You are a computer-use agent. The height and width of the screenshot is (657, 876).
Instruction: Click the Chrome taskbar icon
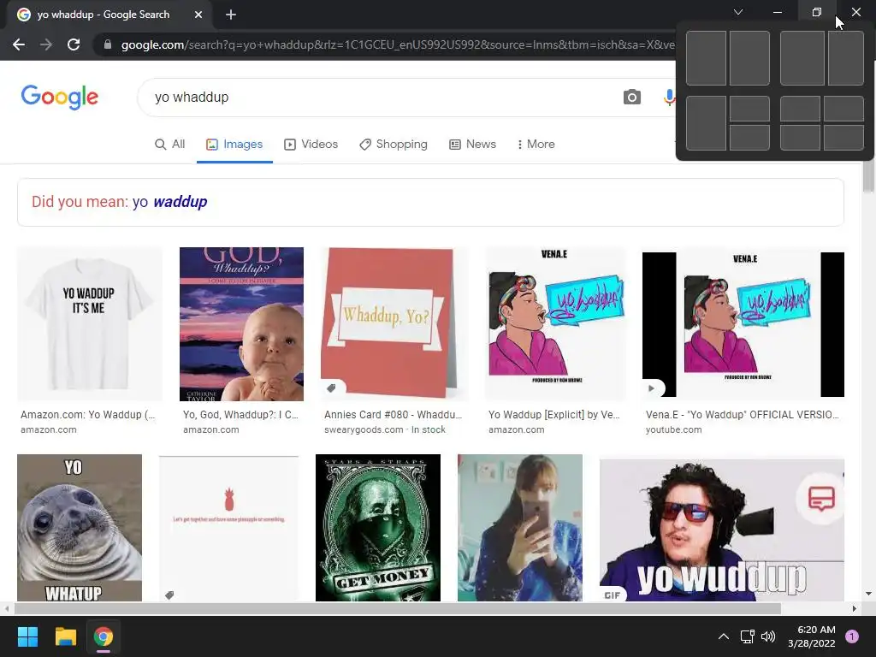click(104, 636)
